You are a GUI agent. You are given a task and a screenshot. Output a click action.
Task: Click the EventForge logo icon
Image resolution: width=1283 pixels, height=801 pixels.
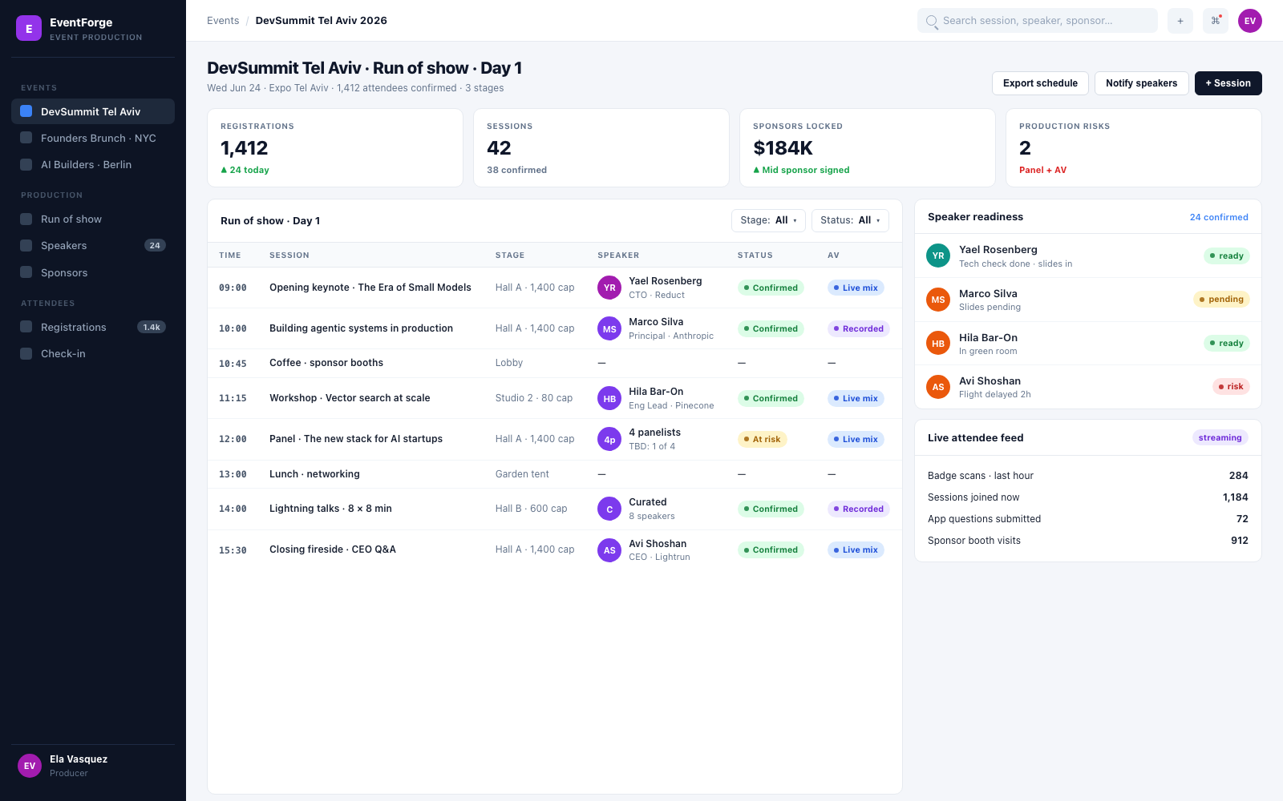pyautogui.click(x=29, y=28)
